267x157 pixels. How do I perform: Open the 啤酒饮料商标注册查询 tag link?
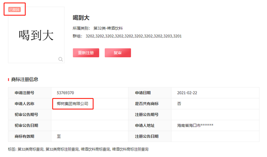tap(130, 149)
